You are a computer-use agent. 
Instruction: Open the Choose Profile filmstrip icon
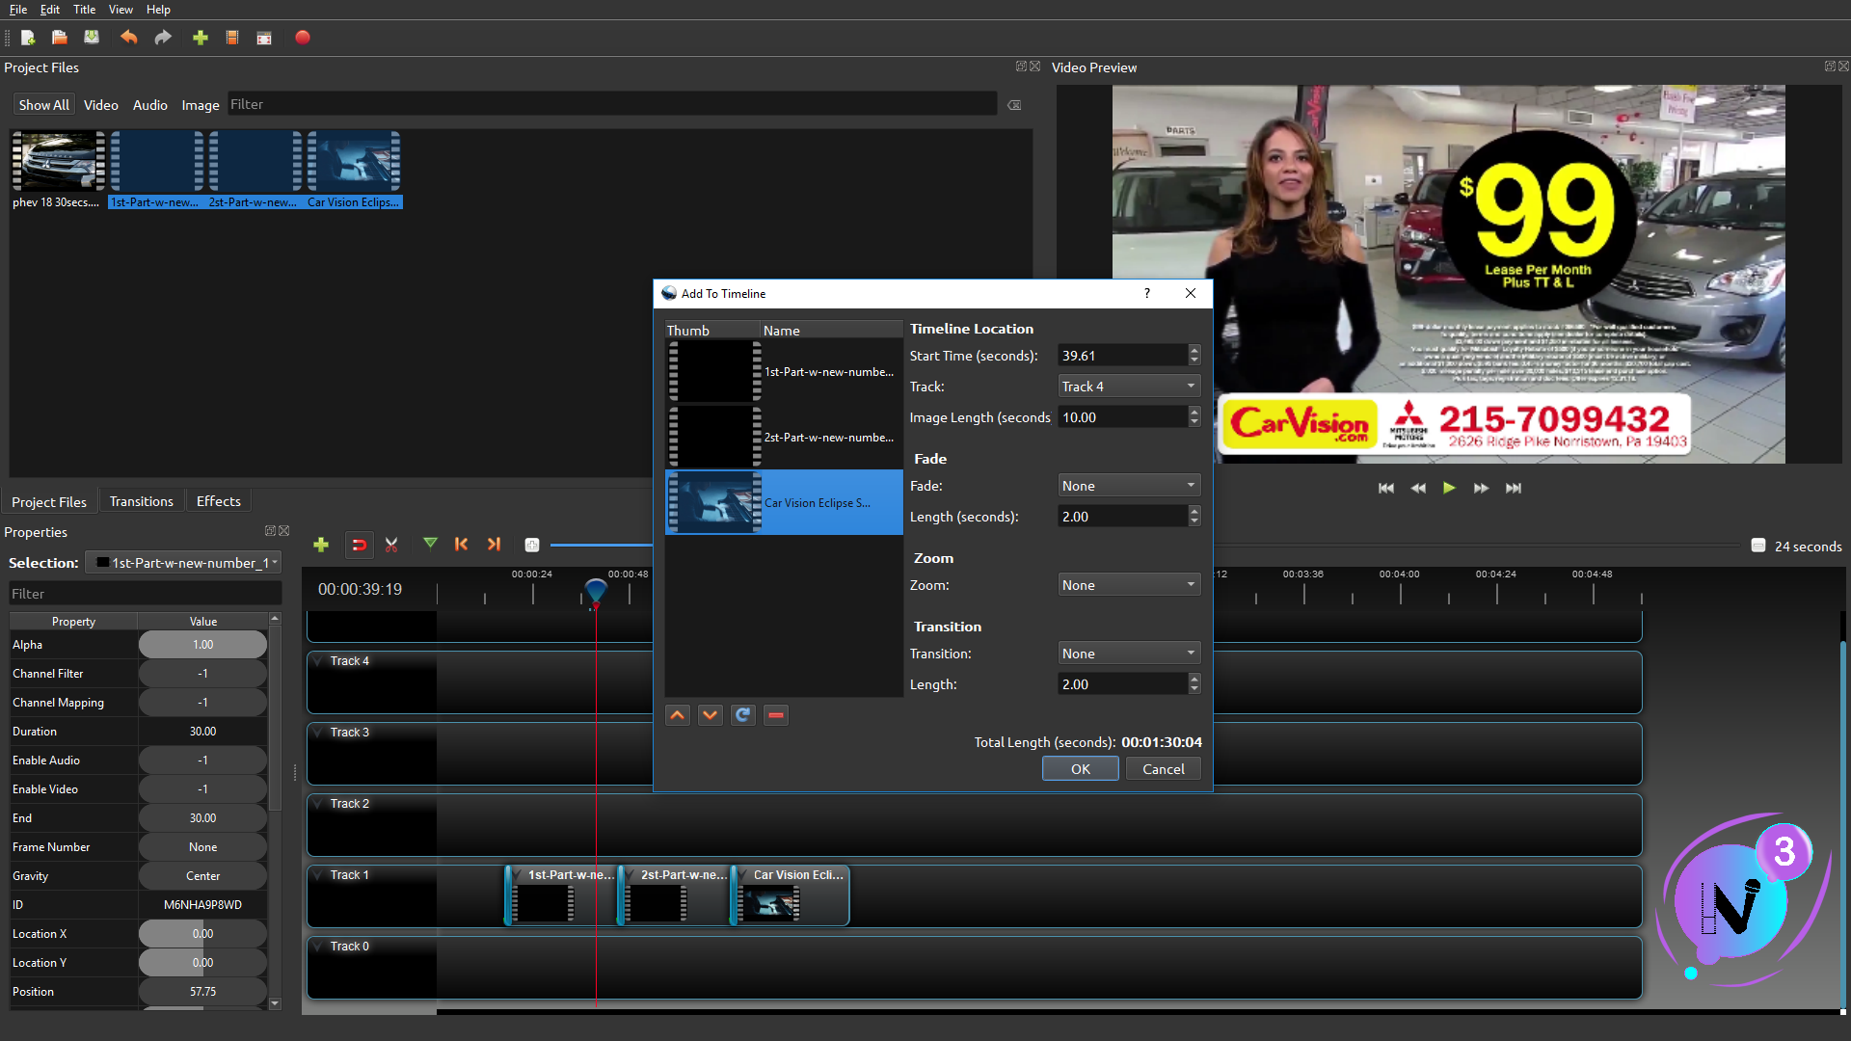coord(232,38)
